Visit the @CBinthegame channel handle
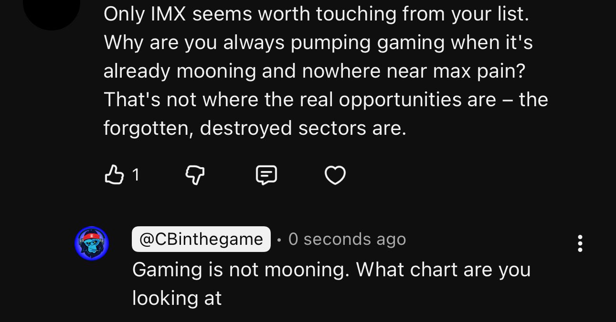The height and width of the screenshot is (322, 616). [x=201, y=239]
